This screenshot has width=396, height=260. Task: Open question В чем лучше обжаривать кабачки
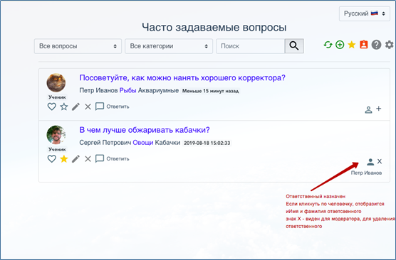[x=145, y=130]
